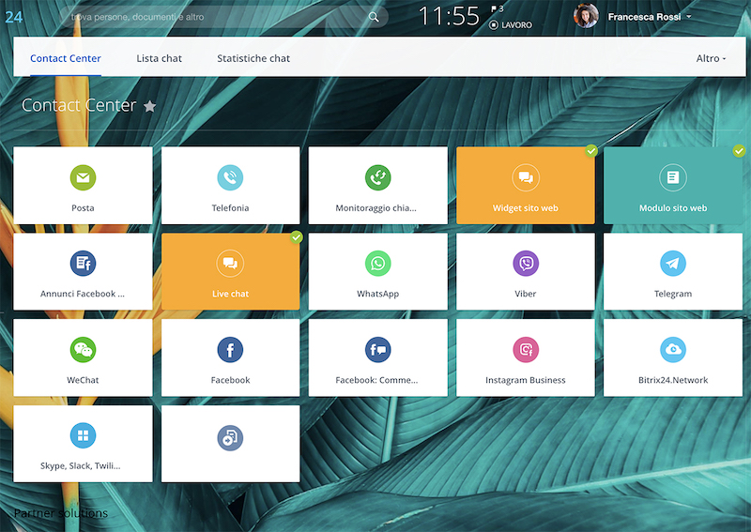Click the Telefonia label text

tap(230, 207)
